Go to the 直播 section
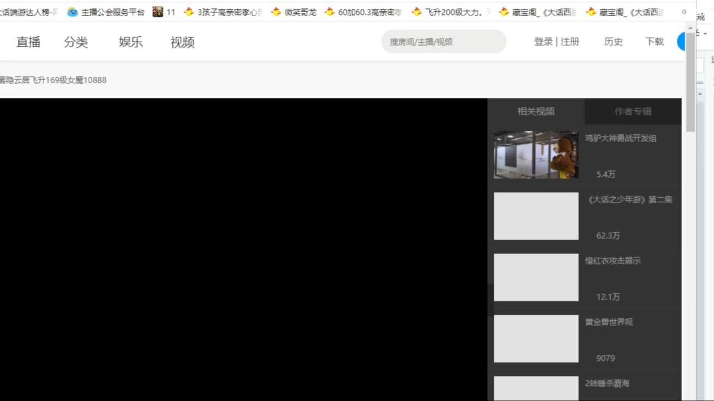This screenshot has width=714, height=401. (28, 42)
